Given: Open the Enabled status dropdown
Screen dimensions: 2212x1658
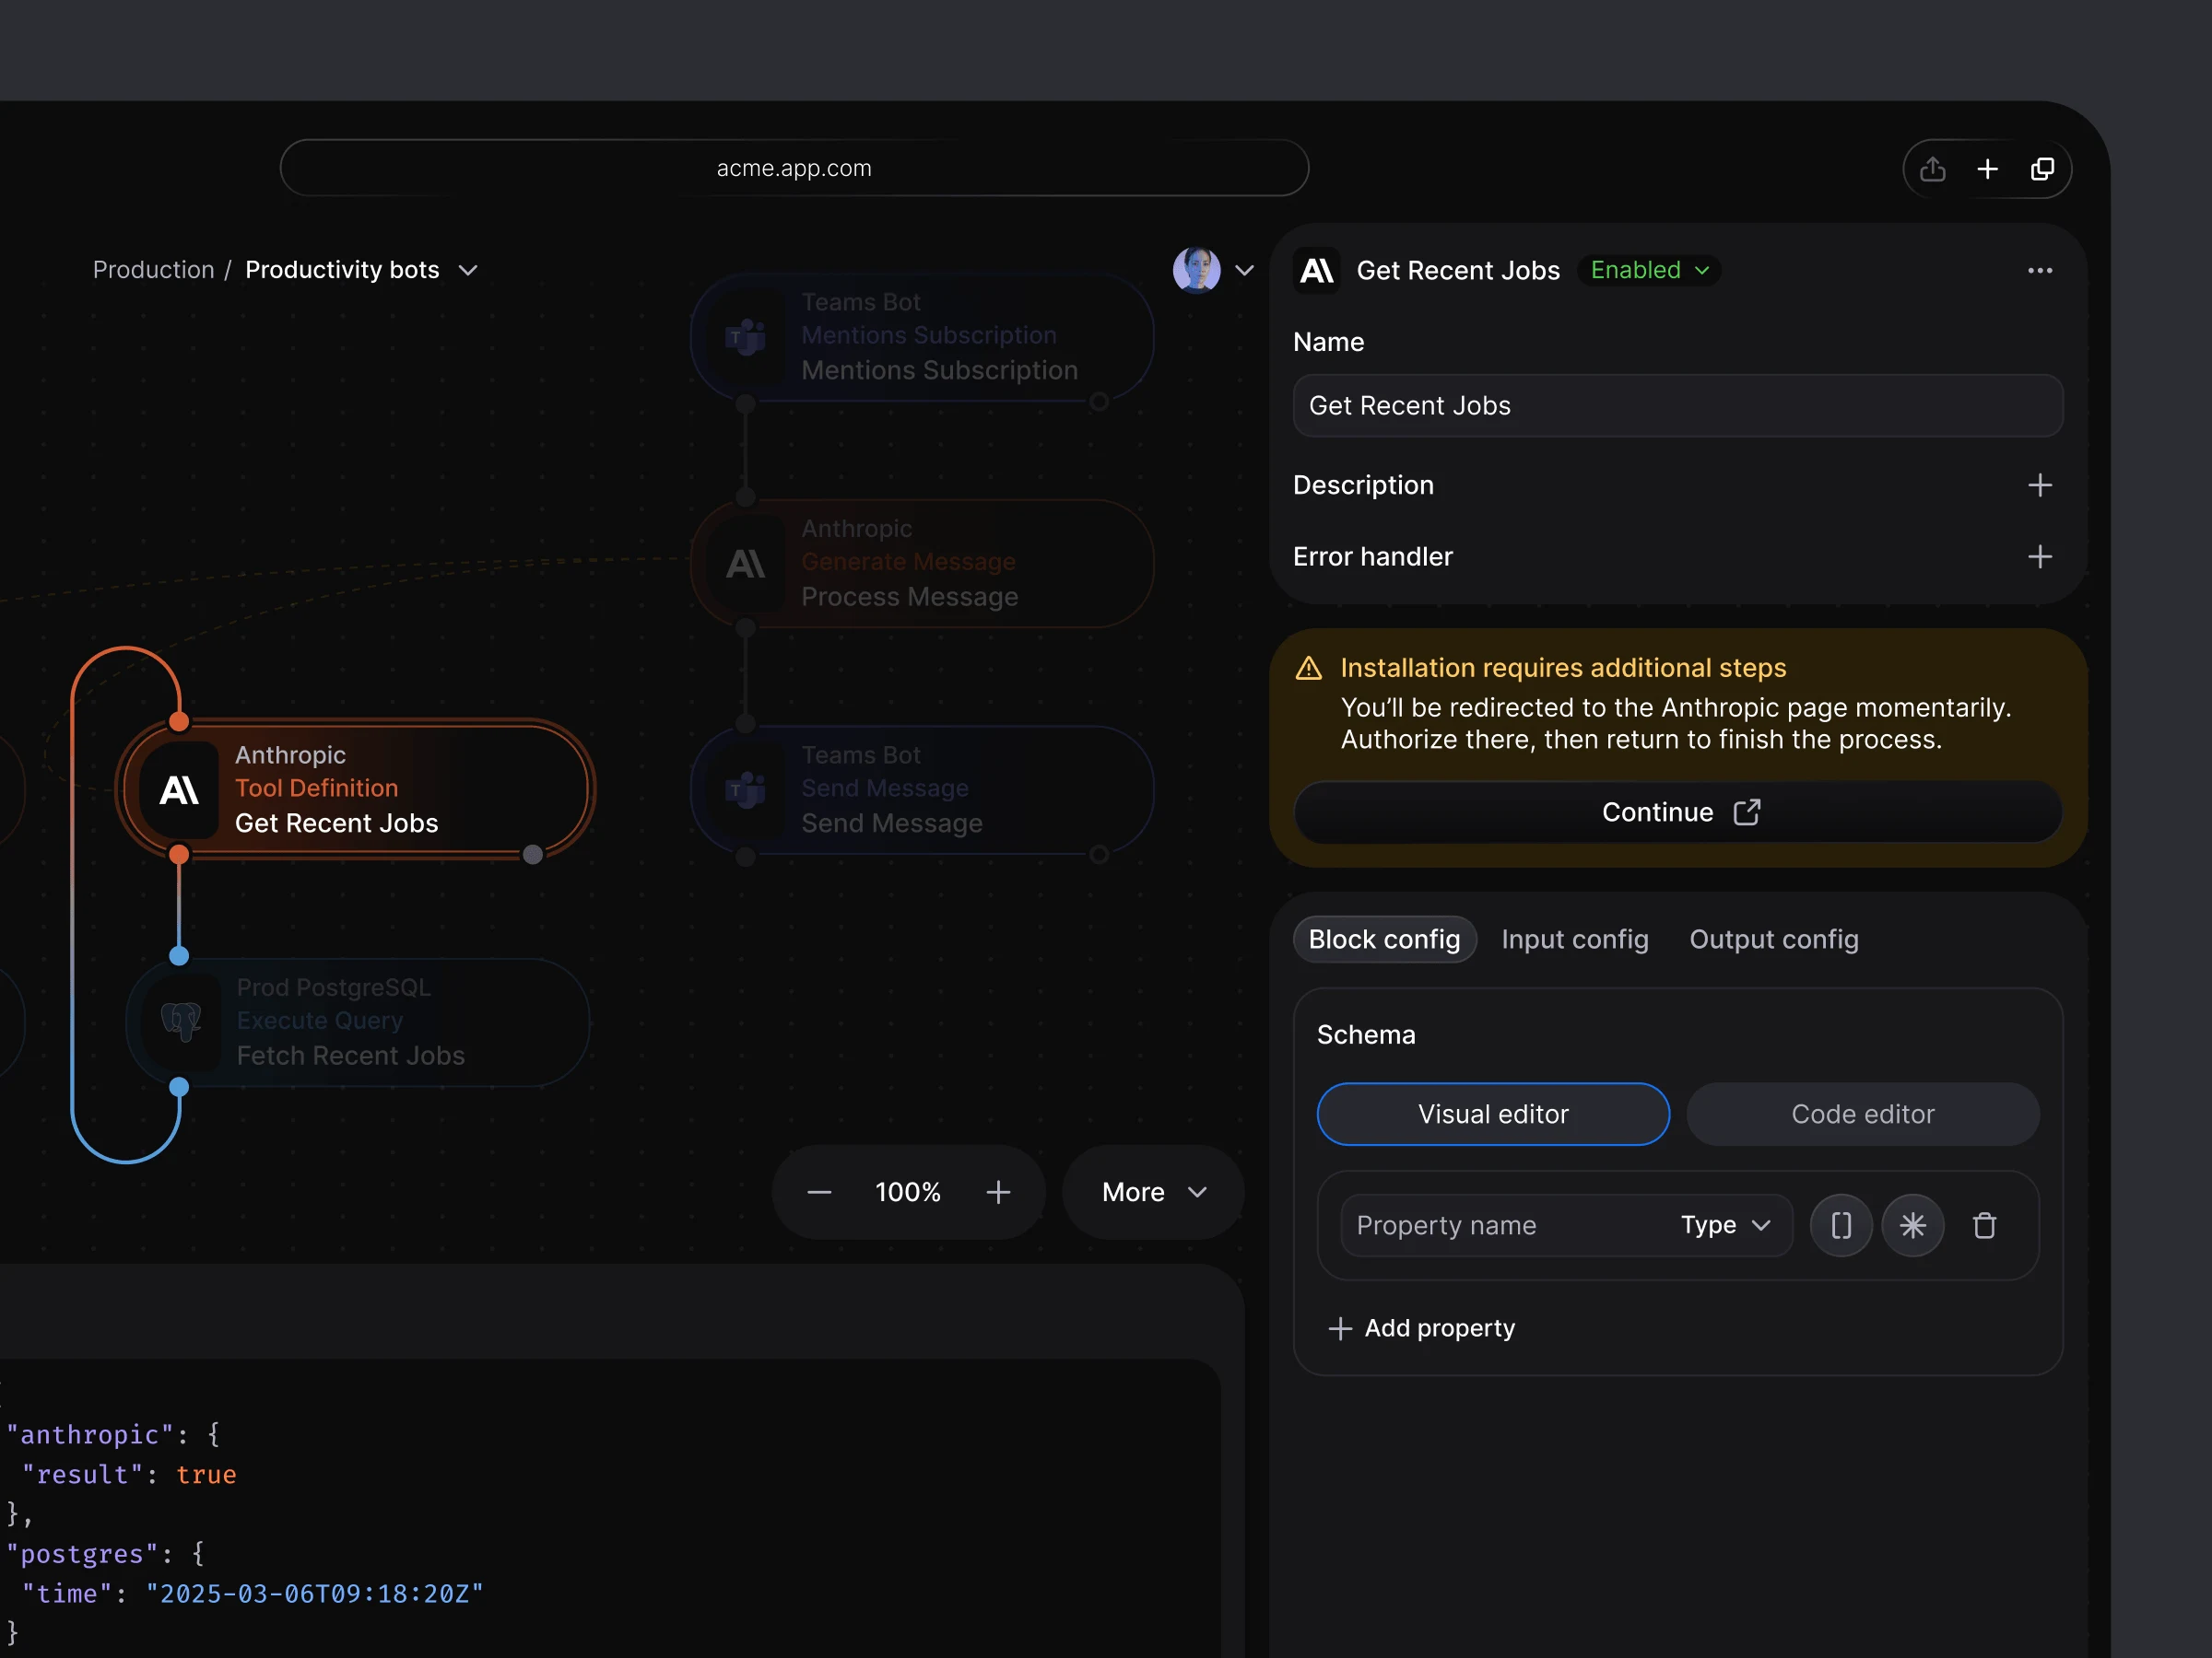Looking at the screenshot, I should [x=1649, y=270].
